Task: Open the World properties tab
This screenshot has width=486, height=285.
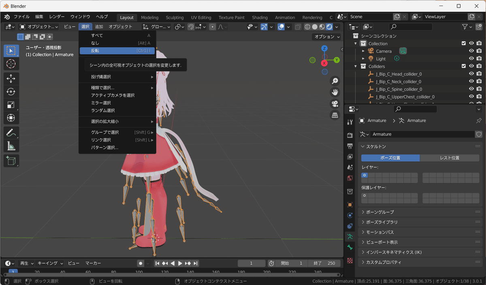Action: [350, 178]
